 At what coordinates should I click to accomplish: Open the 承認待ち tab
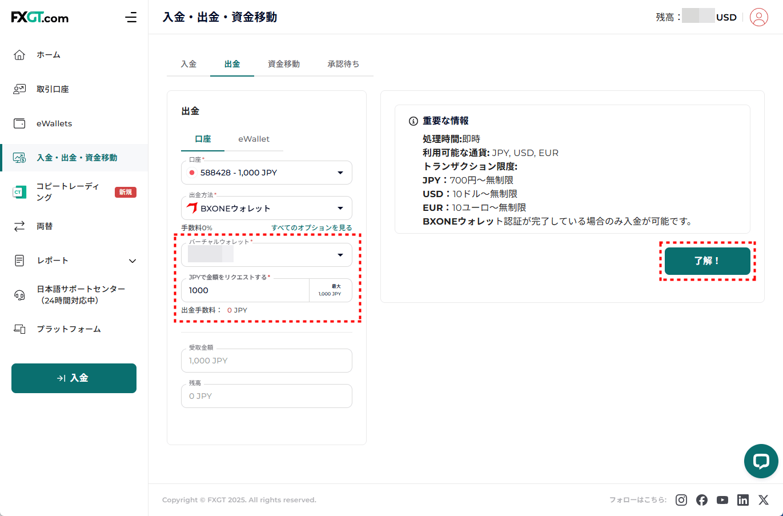click(343, 64)
